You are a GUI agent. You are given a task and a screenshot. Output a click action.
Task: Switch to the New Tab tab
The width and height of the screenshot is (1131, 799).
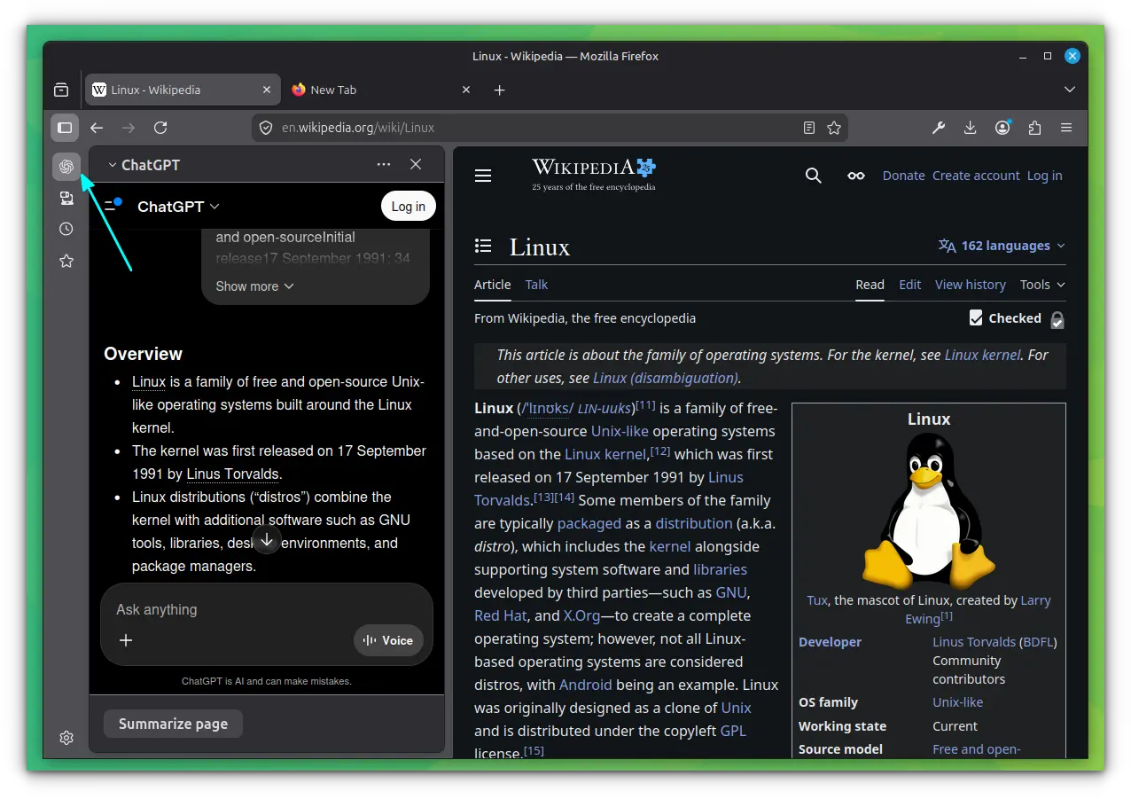pos(381,90)
